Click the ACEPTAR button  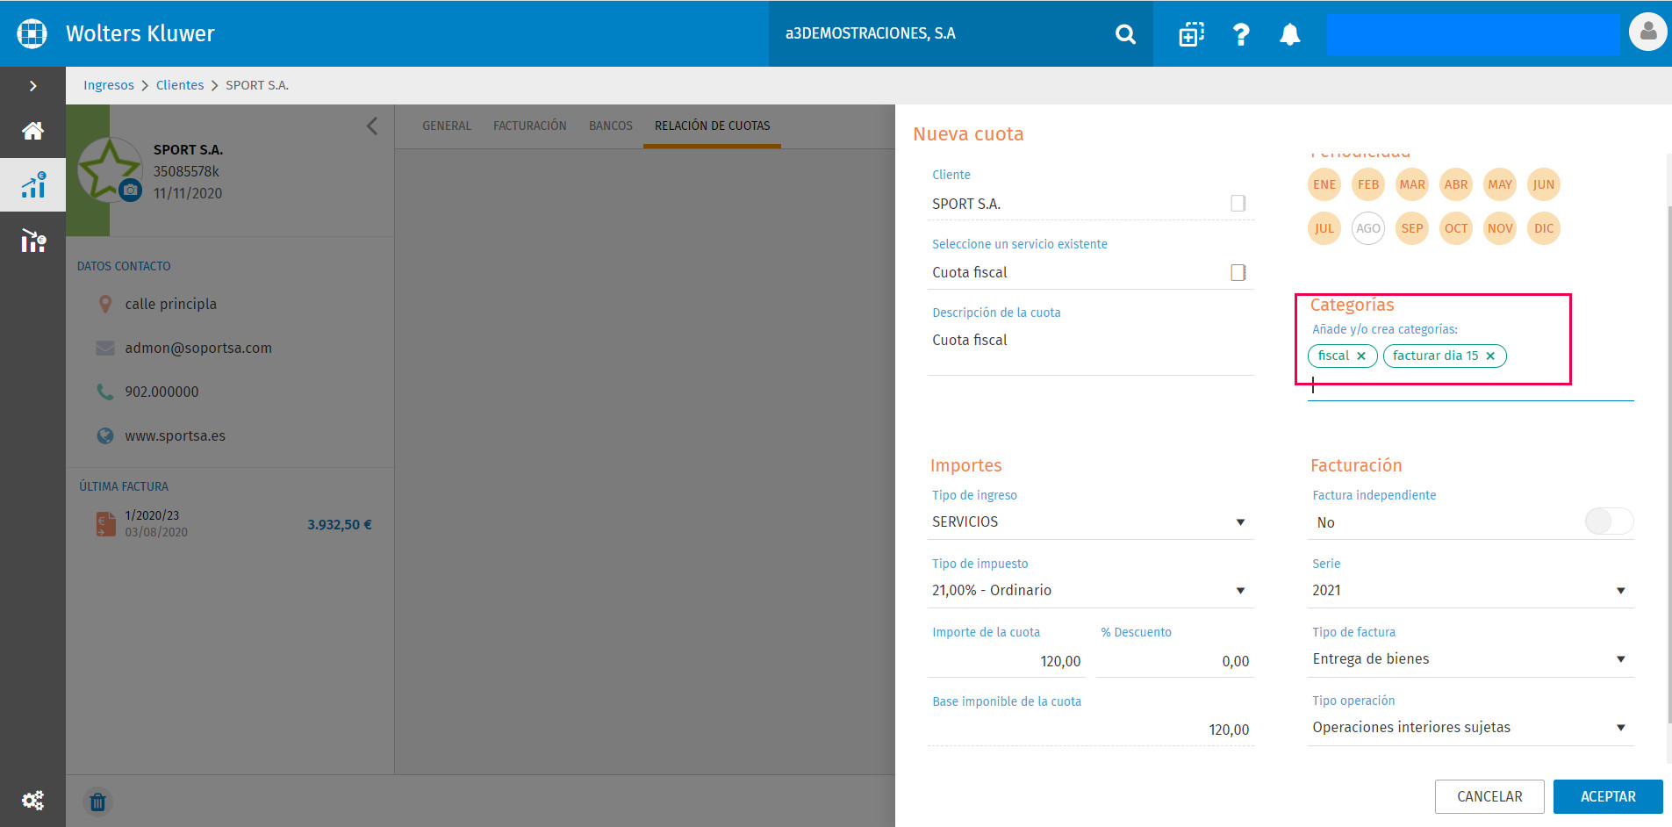[x=1608, y=796]
